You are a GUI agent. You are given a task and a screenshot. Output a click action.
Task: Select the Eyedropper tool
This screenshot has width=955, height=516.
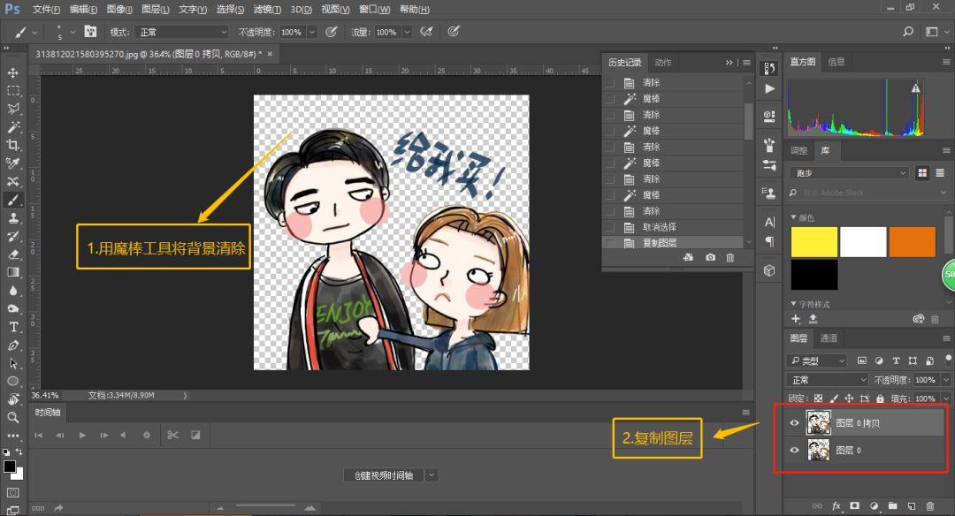tap(12, 163)
